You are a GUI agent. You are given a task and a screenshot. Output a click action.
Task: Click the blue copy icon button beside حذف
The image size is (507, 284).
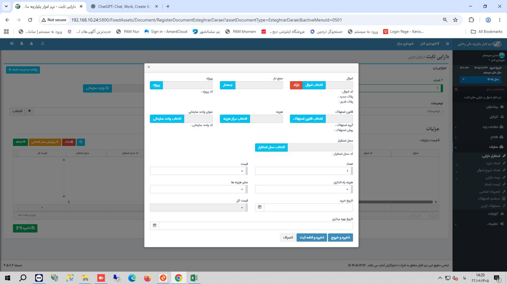81,142
